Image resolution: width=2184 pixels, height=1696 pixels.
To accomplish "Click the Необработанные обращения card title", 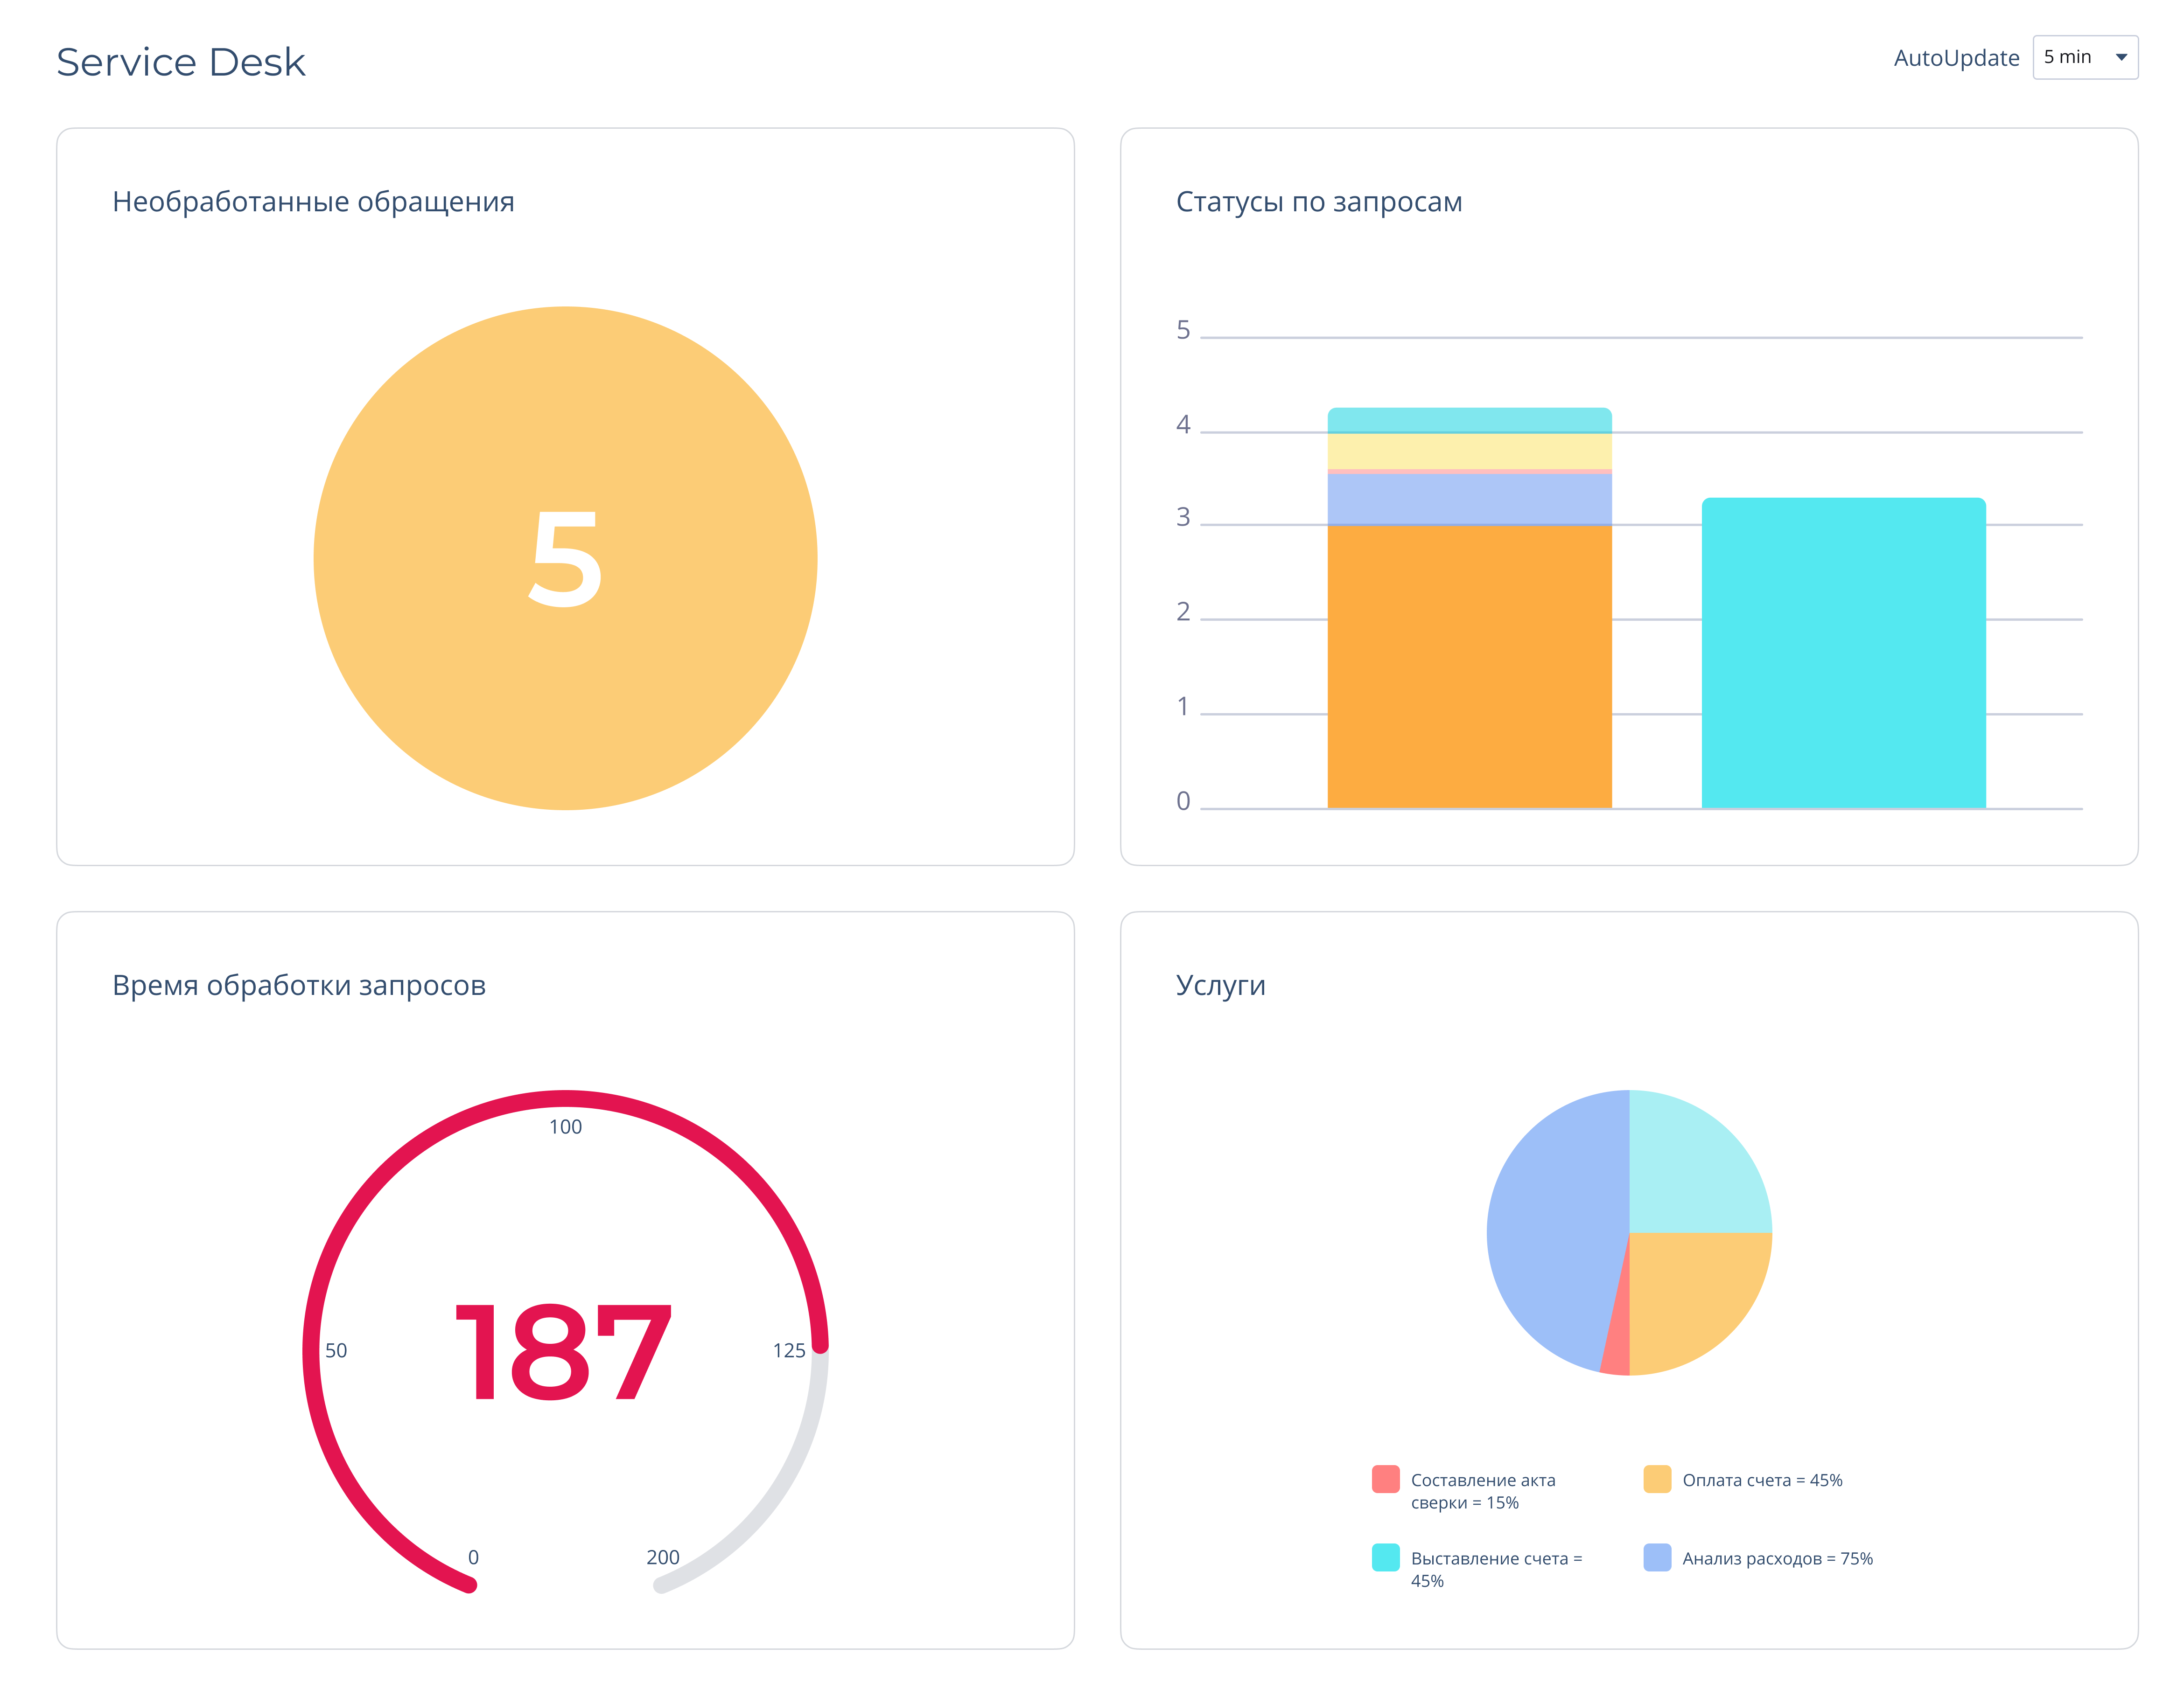I will click(313, 202).
